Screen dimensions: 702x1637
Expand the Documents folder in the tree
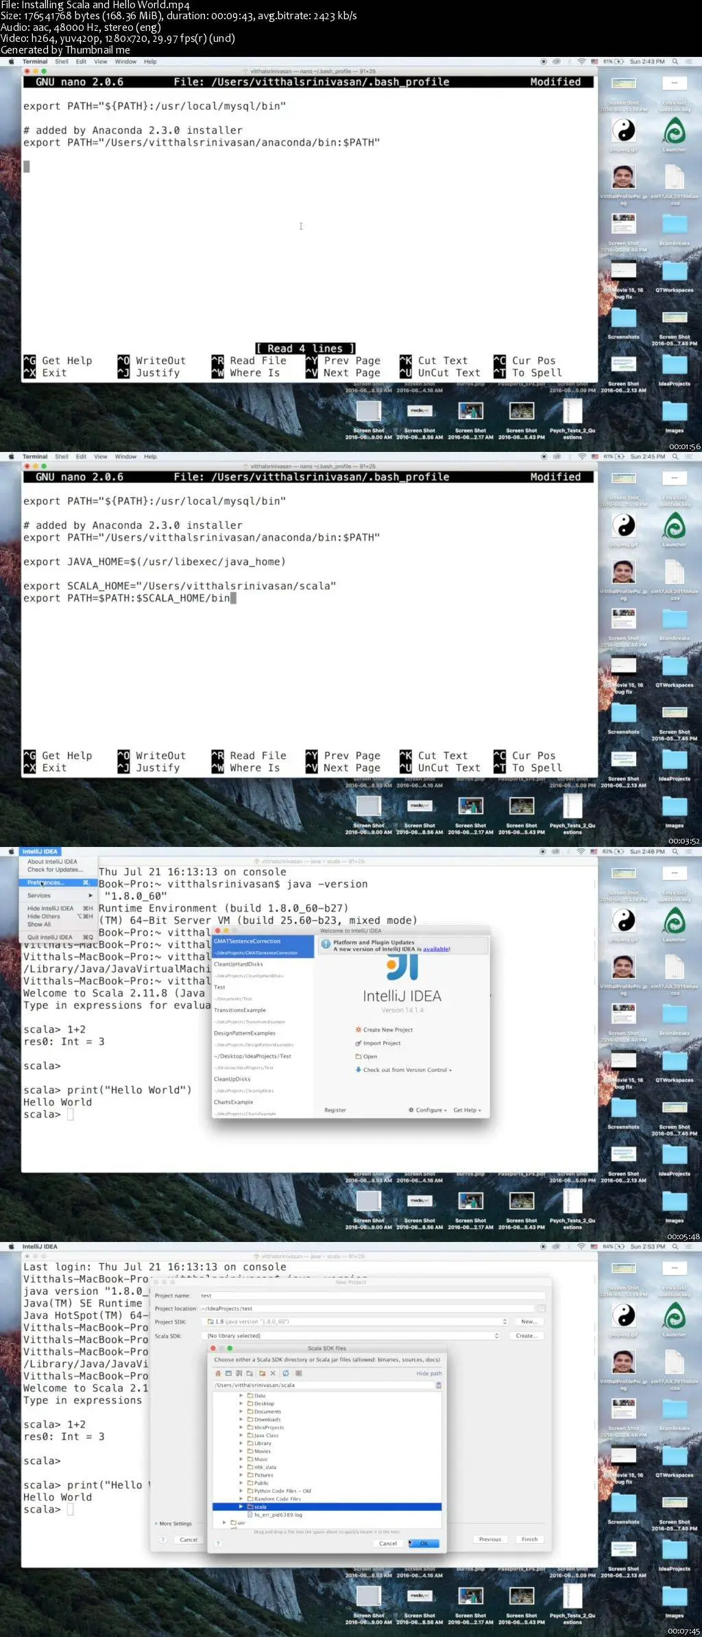pyautogui.click(x=241, y=1411)
